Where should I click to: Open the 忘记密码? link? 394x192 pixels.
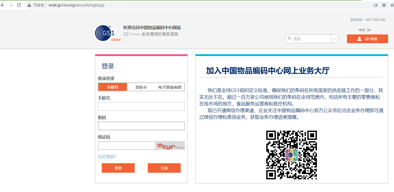click(107, 157)
